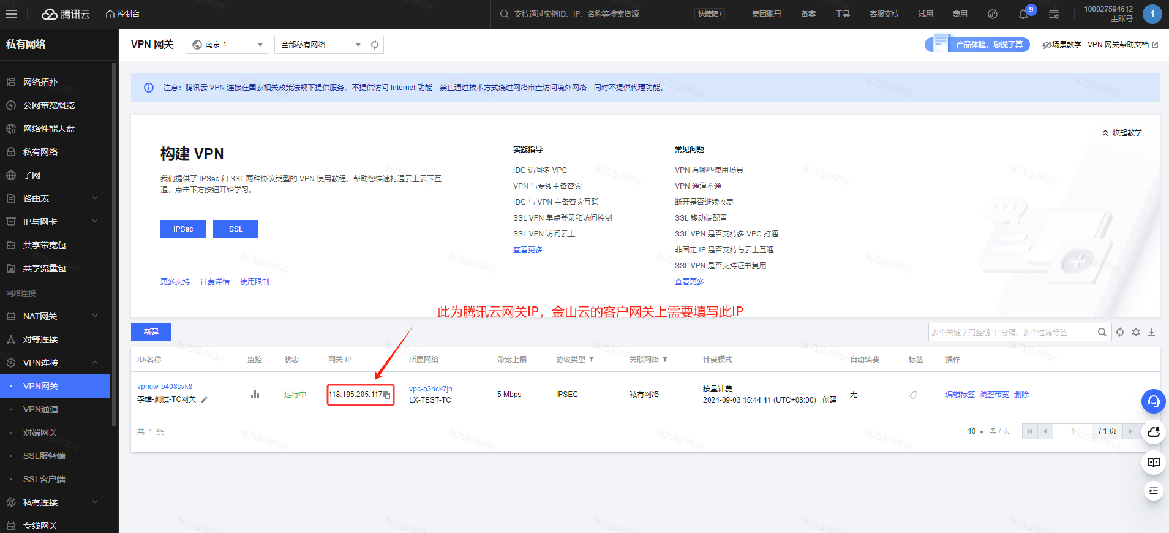The height and width of the screenshot is (533, 1169).
Task: Click the table settings gear icon
Action: tap(1136, 332)
